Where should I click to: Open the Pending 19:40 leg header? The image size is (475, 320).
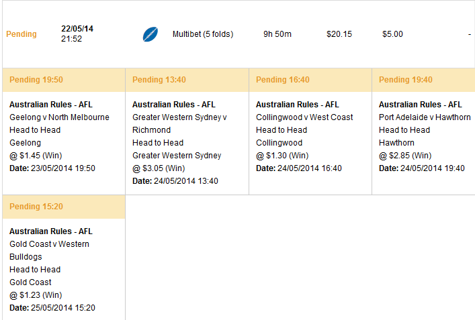click(423, 80)
